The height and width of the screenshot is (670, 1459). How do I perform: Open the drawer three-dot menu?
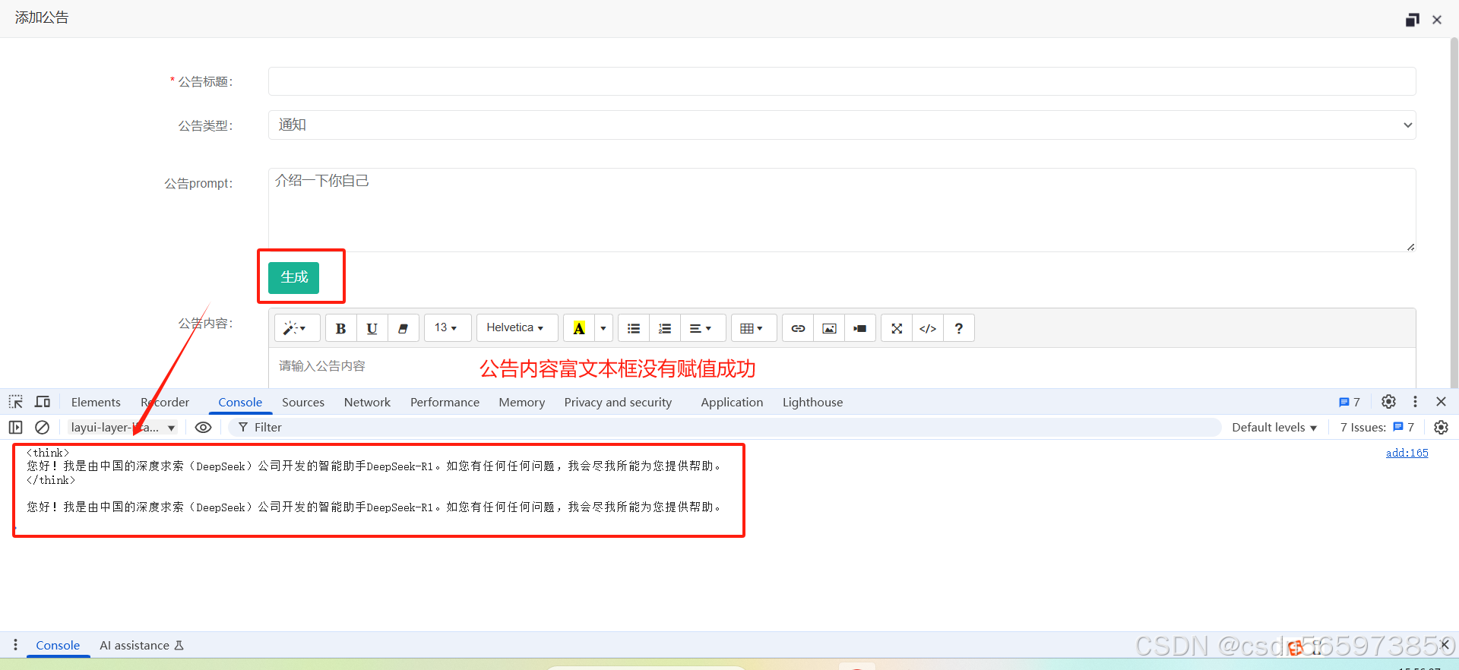[15, 645]
